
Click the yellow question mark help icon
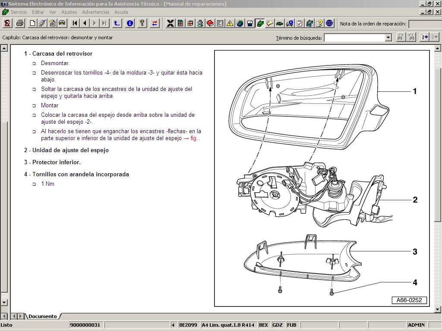click(x=142, y=23)
